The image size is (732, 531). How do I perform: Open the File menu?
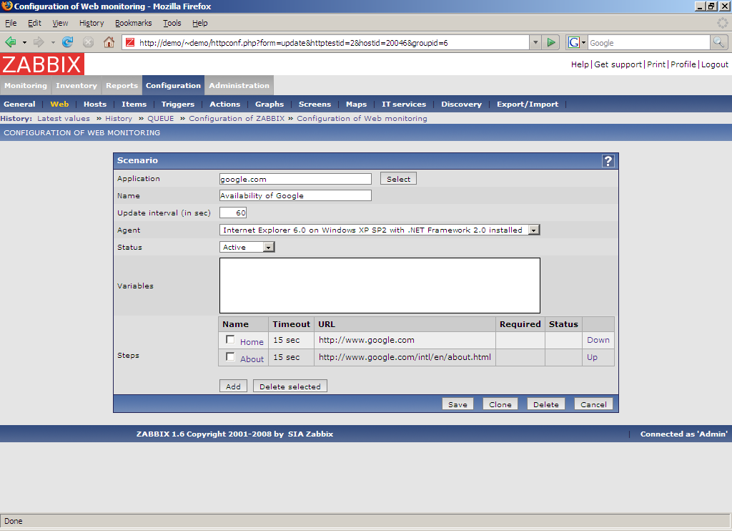point(11,23)
